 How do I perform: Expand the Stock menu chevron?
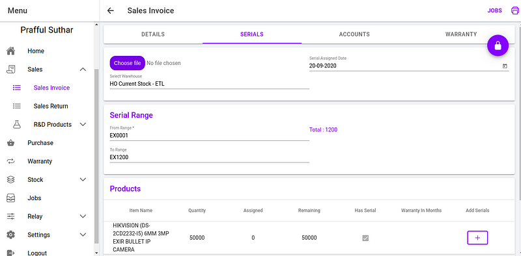[83, 180]
